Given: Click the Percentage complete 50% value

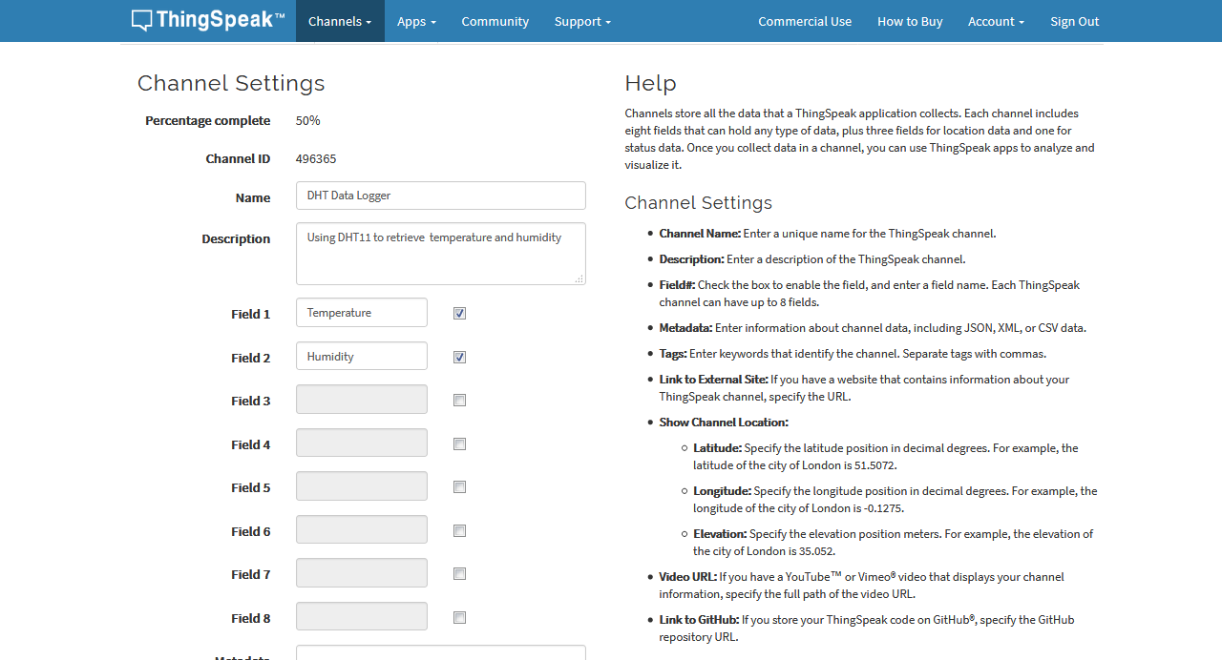Looking at the screenshot, I should pos(307,121).
